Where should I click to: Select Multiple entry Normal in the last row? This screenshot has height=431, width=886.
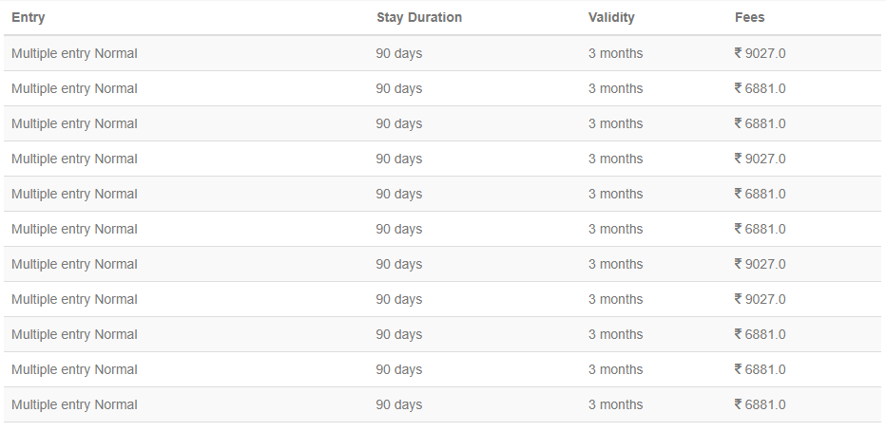click(x=74, y=404)
